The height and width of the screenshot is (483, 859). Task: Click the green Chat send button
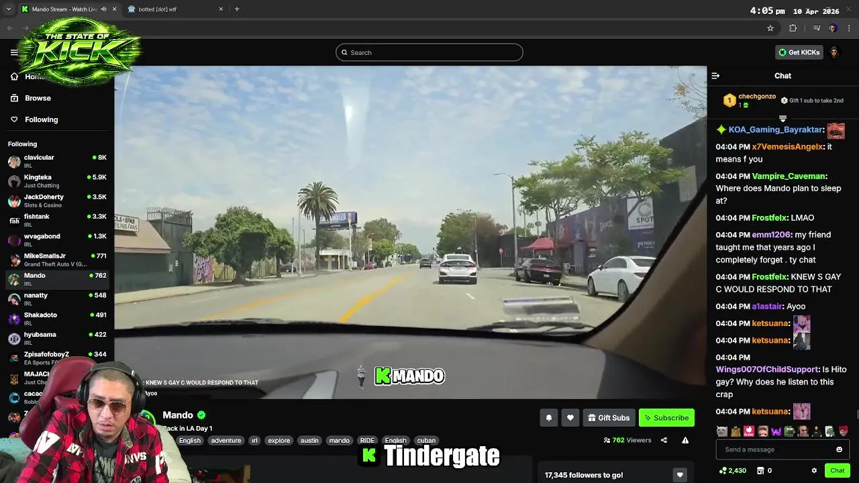point(838,470)
